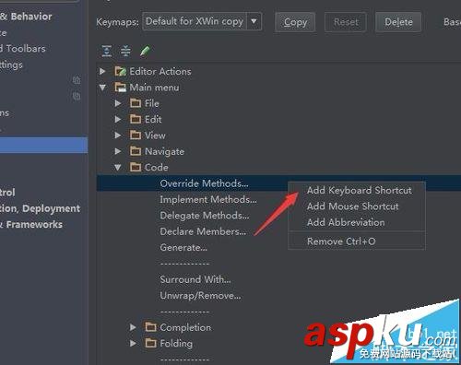The width and height of the screenshot is (461, 365).
Task: Click the File folder icon
Action: coord(136,103)
